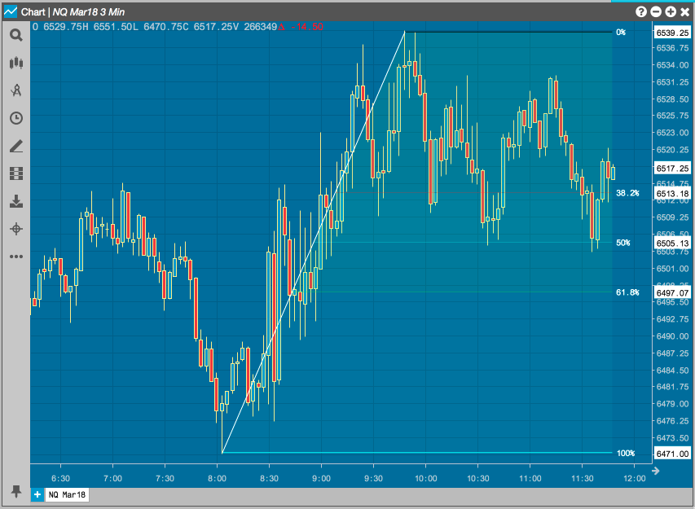This screenshot has height=509, width=695.
Task: Click the download data icon
Action: (16, 201)
